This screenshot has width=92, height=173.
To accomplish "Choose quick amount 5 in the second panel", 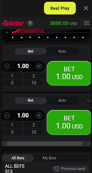I will click(x=12, y=132).
